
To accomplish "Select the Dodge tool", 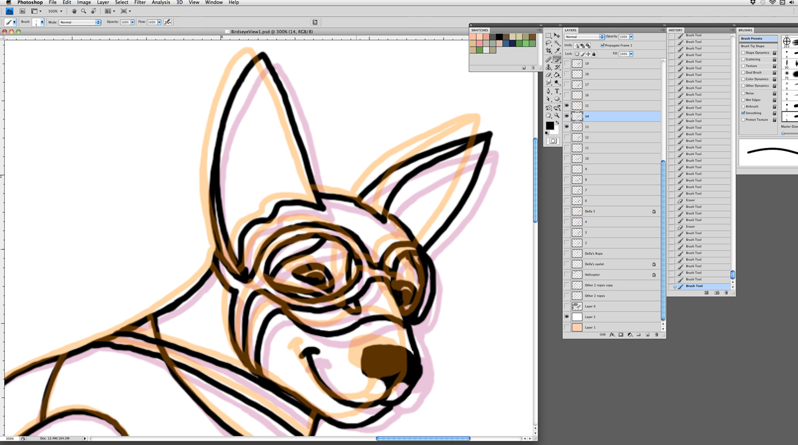I will coord(556,82).
